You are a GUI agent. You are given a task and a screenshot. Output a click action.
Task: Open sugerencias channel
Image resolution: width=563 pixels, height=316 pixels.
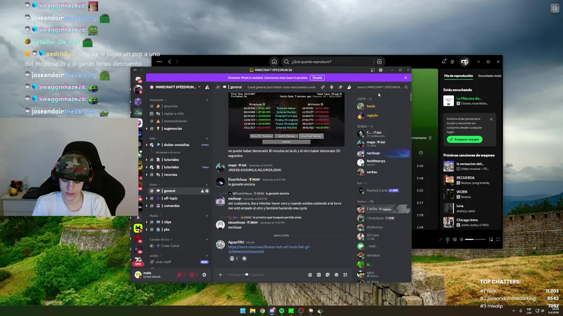click(x=178, y=129)
